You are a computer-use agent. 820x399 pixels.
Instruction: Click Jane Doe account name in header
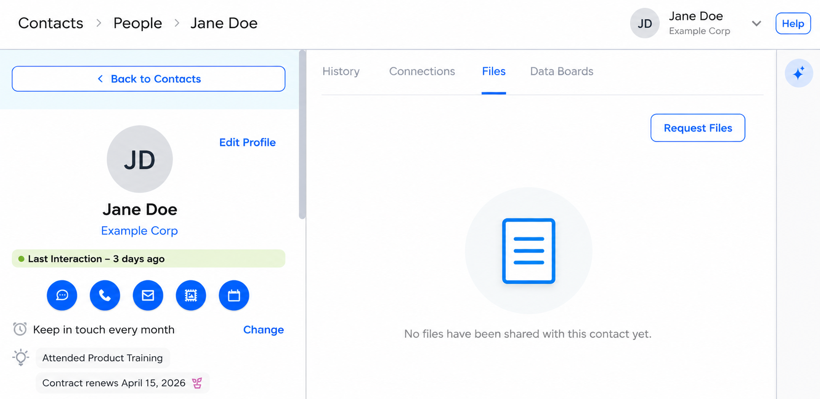(696, 16)
